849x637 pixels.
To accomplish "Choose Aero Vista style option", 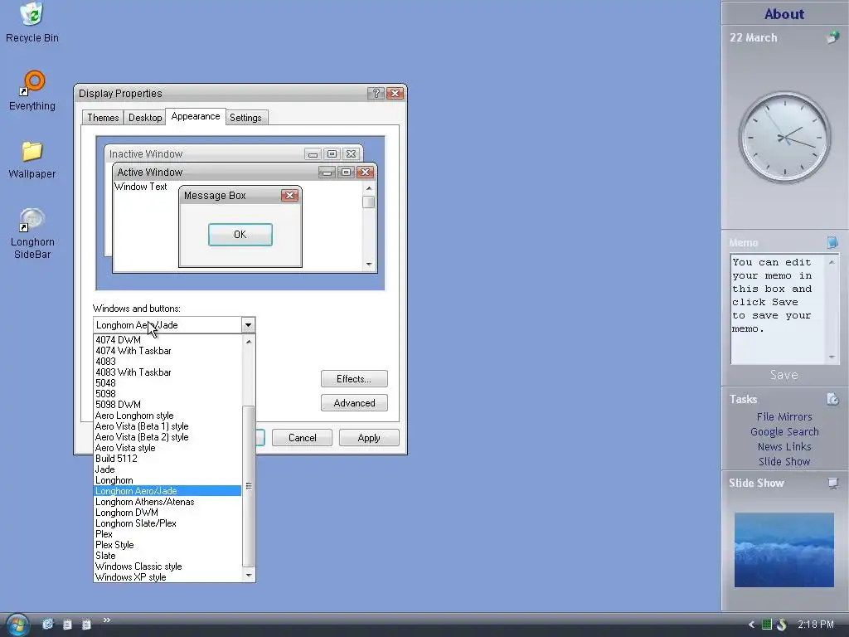I will pyautogui.click(x=167, y=448).
